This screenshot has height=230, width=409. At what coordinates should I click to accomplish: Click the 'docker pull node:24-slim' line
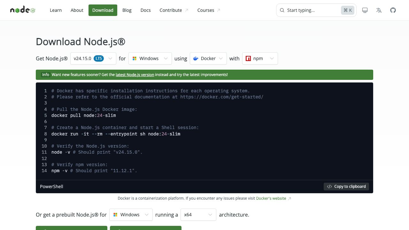coord(84,115)
